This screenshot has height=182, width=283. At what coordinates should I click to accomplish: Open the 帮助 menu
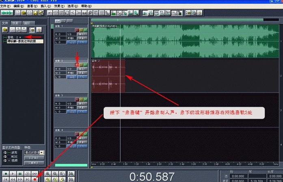[86, 6]
